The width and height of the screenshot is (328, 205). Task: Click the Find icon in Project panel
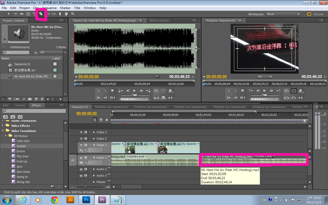tap(24, 99)
